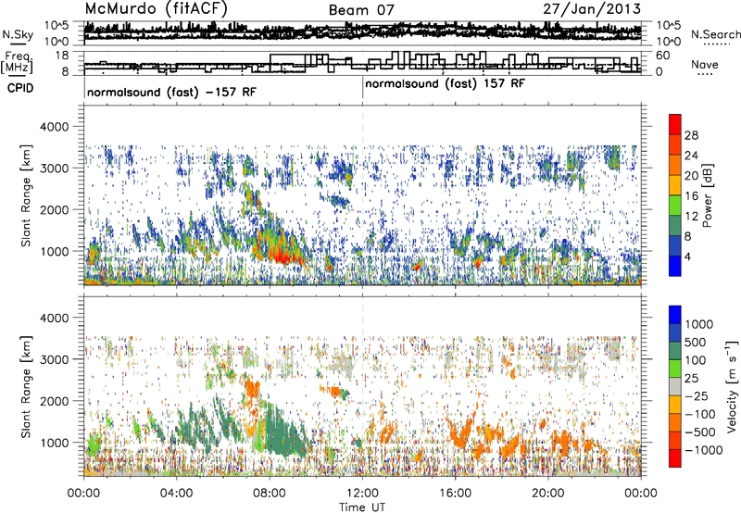Click the date '27/Jan/2013'
This screenshot has width=741, height=513.
(592, 8)
